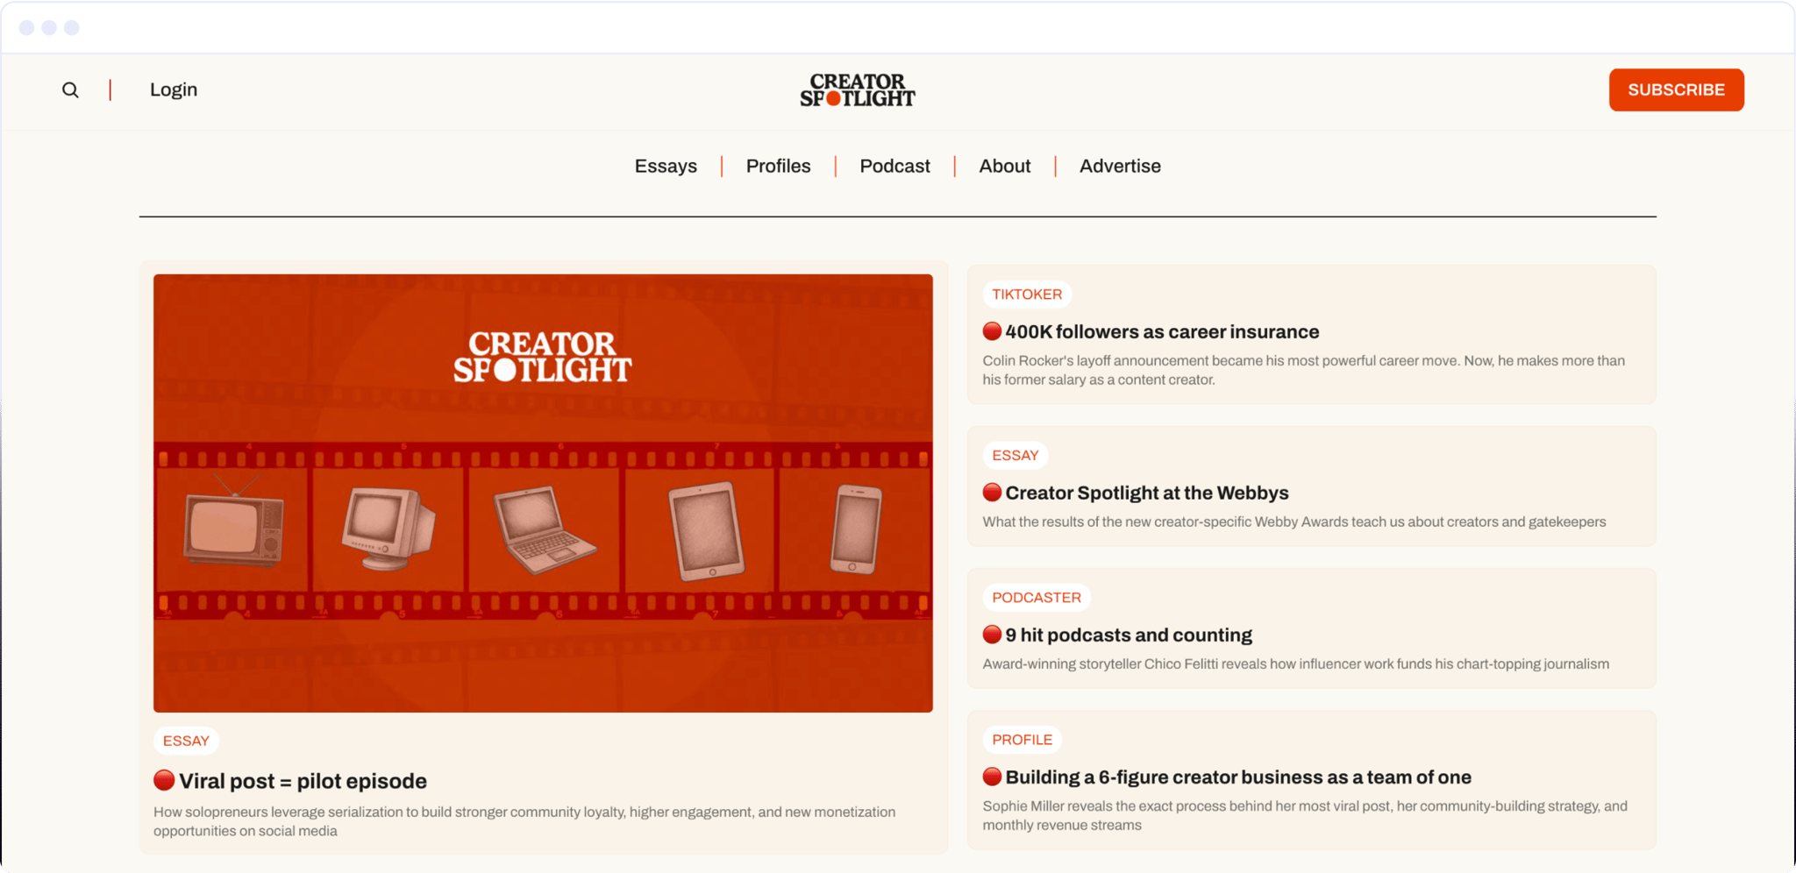Click the SUBSCRIBE button
The image size is (1796, 873).
tap(1676, 89)
